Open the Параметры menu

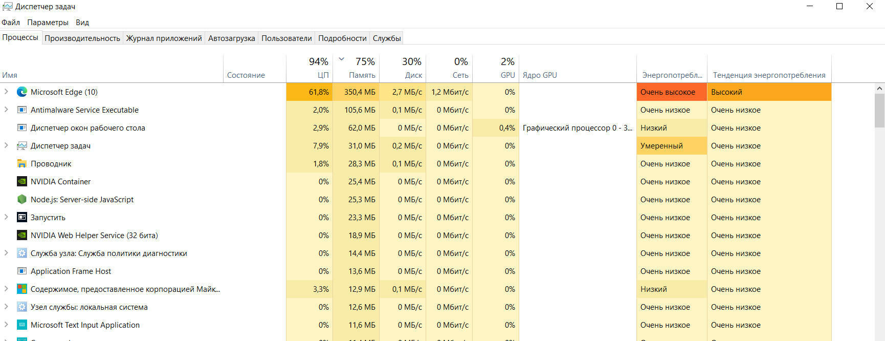[x=48, y=23]
